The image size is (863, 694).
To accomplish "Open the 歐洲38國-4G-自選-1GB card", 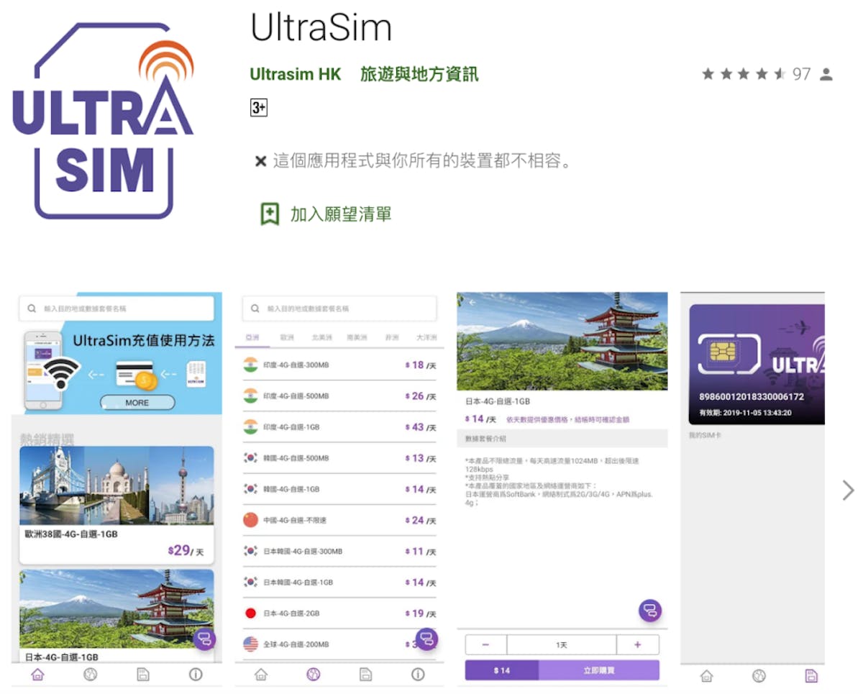I will [x=117, y=505].
